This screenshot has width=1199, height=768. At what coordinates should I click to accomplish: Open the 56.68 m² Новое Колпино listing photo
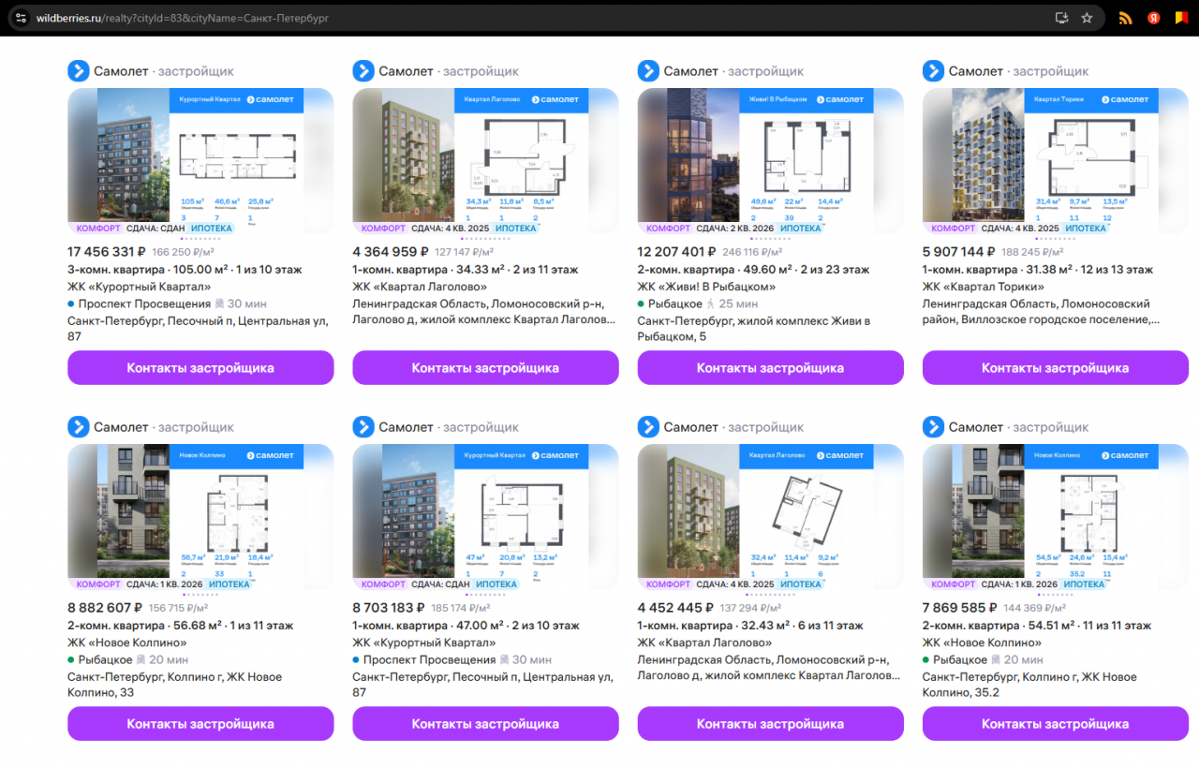point(200,516)
